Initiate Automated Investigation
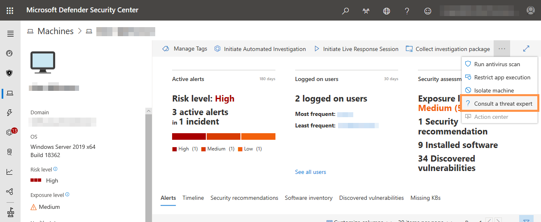This screenshot has width=541, height=222. tap(260, 49)
